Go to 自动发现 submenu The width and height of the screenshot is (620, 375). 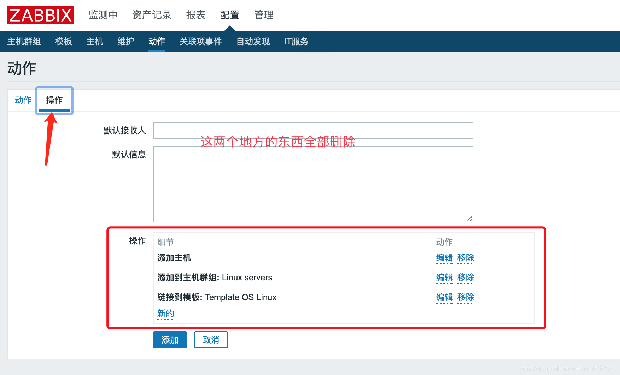253,42
